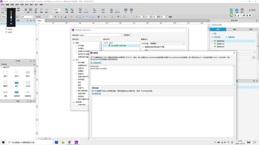Expand the open-in location dropdown showing current window

(x=167, y=44)
